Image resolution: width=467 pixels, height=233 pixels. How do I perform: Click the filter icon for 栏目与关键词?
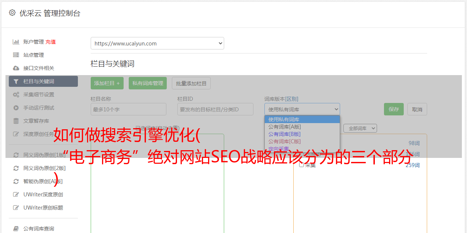16,81
